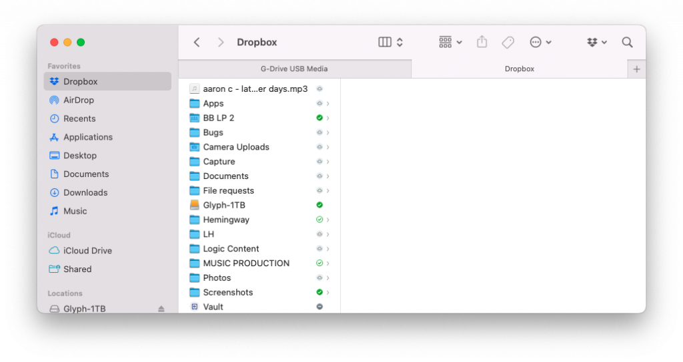Select Recents in the sidebar
683x362 pixels.
(107, 118)
